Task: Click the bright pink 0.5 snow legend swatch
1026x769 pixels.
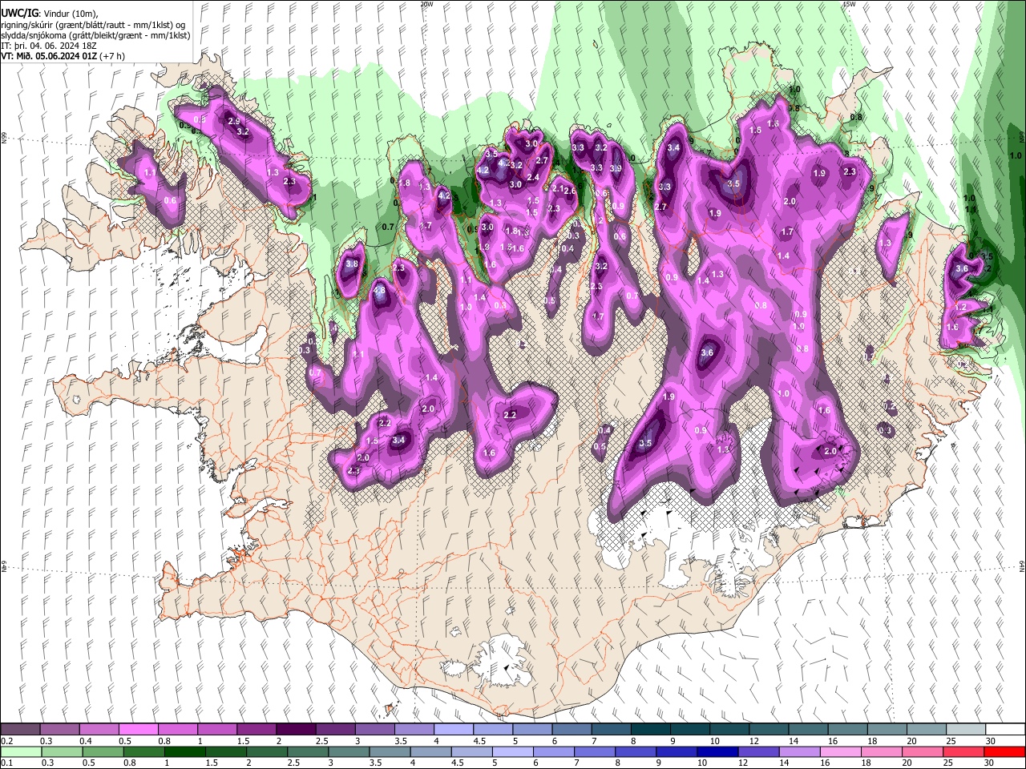Action: pos(138,730)
